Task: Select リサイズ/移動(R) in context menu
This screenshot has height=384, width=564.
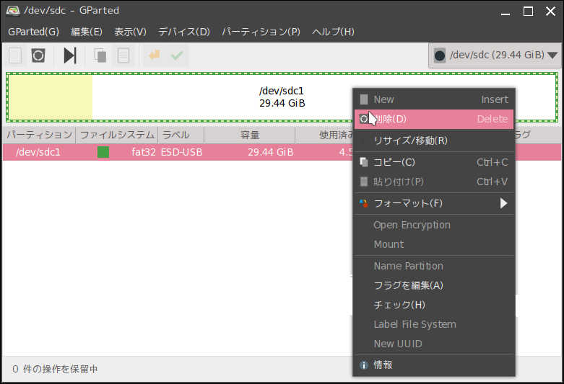Action: [410, 140]
